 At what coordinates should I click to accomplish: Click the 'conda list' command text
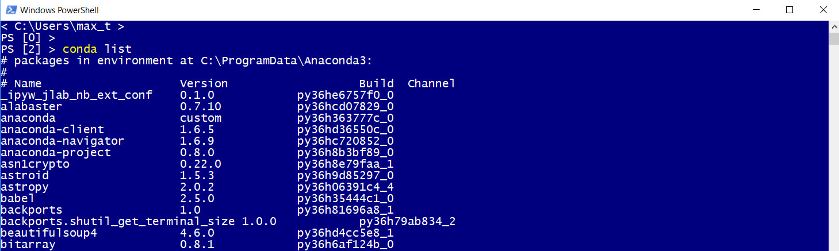97,49
